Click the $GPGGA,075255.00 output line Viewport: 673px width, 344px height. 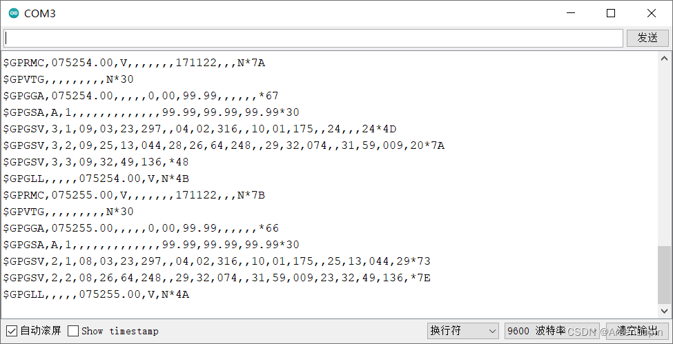(142, 227)
